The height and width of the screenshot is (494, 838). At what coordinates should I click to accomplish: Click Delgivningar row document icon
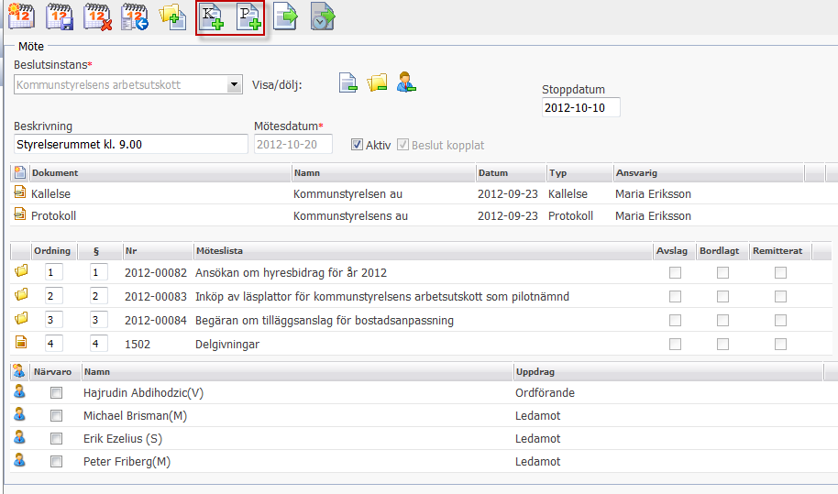(x=21, y=342)
